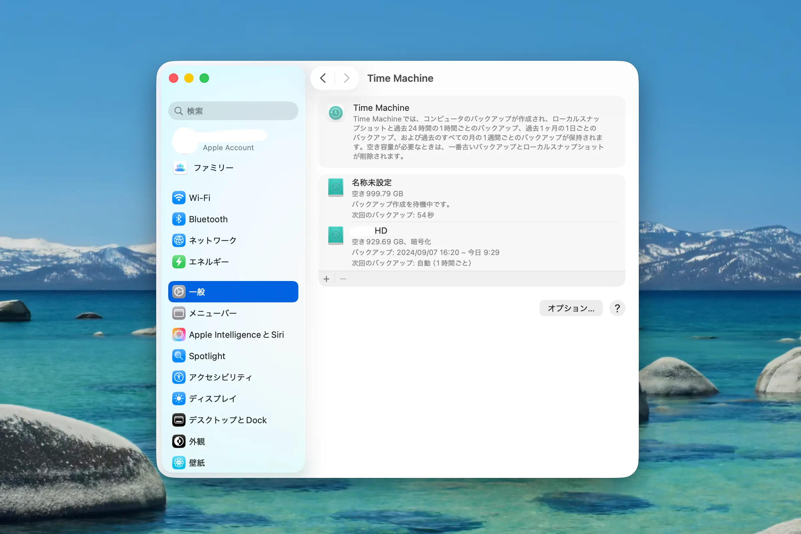Click the question mark help button
This screenshot has width=801, height=534.
point(617,308)
